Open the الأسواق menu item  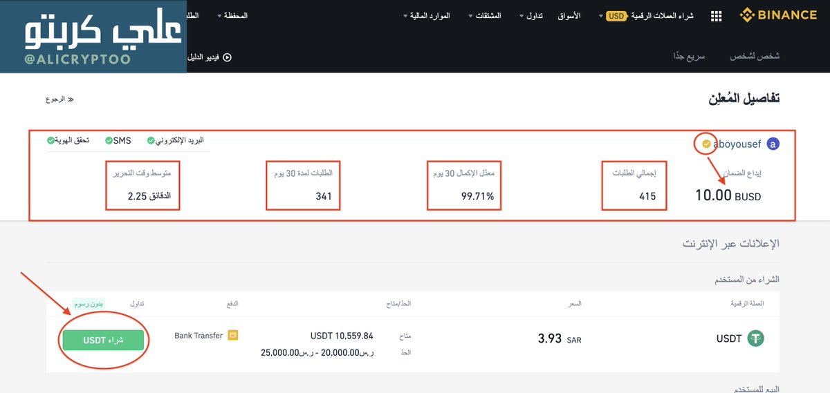pyautogui.click(x=569, y=15)
